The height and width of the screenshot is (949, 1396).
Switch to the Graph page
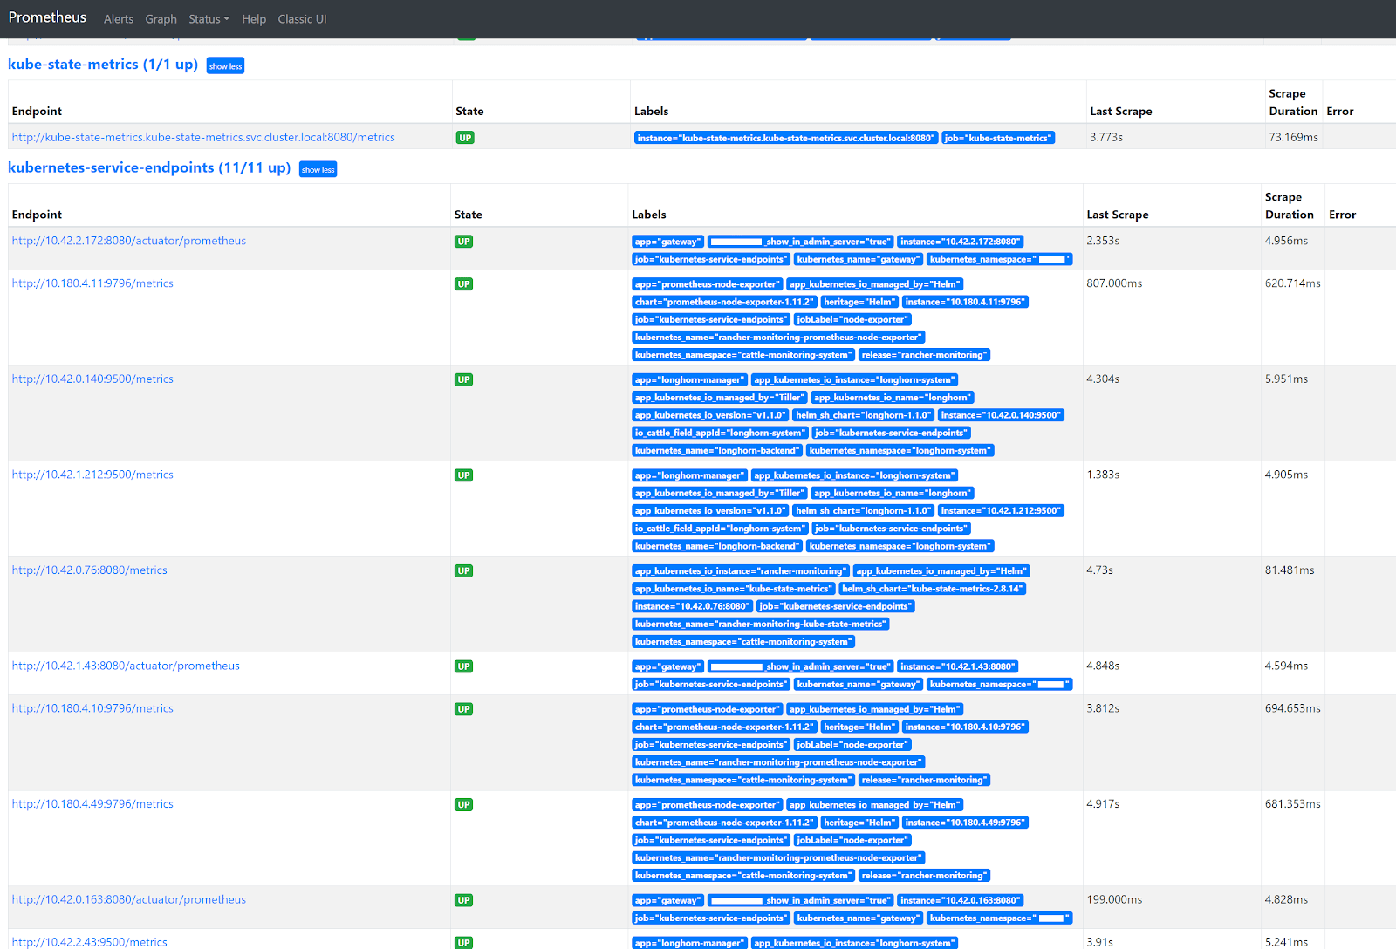(161, 18)
